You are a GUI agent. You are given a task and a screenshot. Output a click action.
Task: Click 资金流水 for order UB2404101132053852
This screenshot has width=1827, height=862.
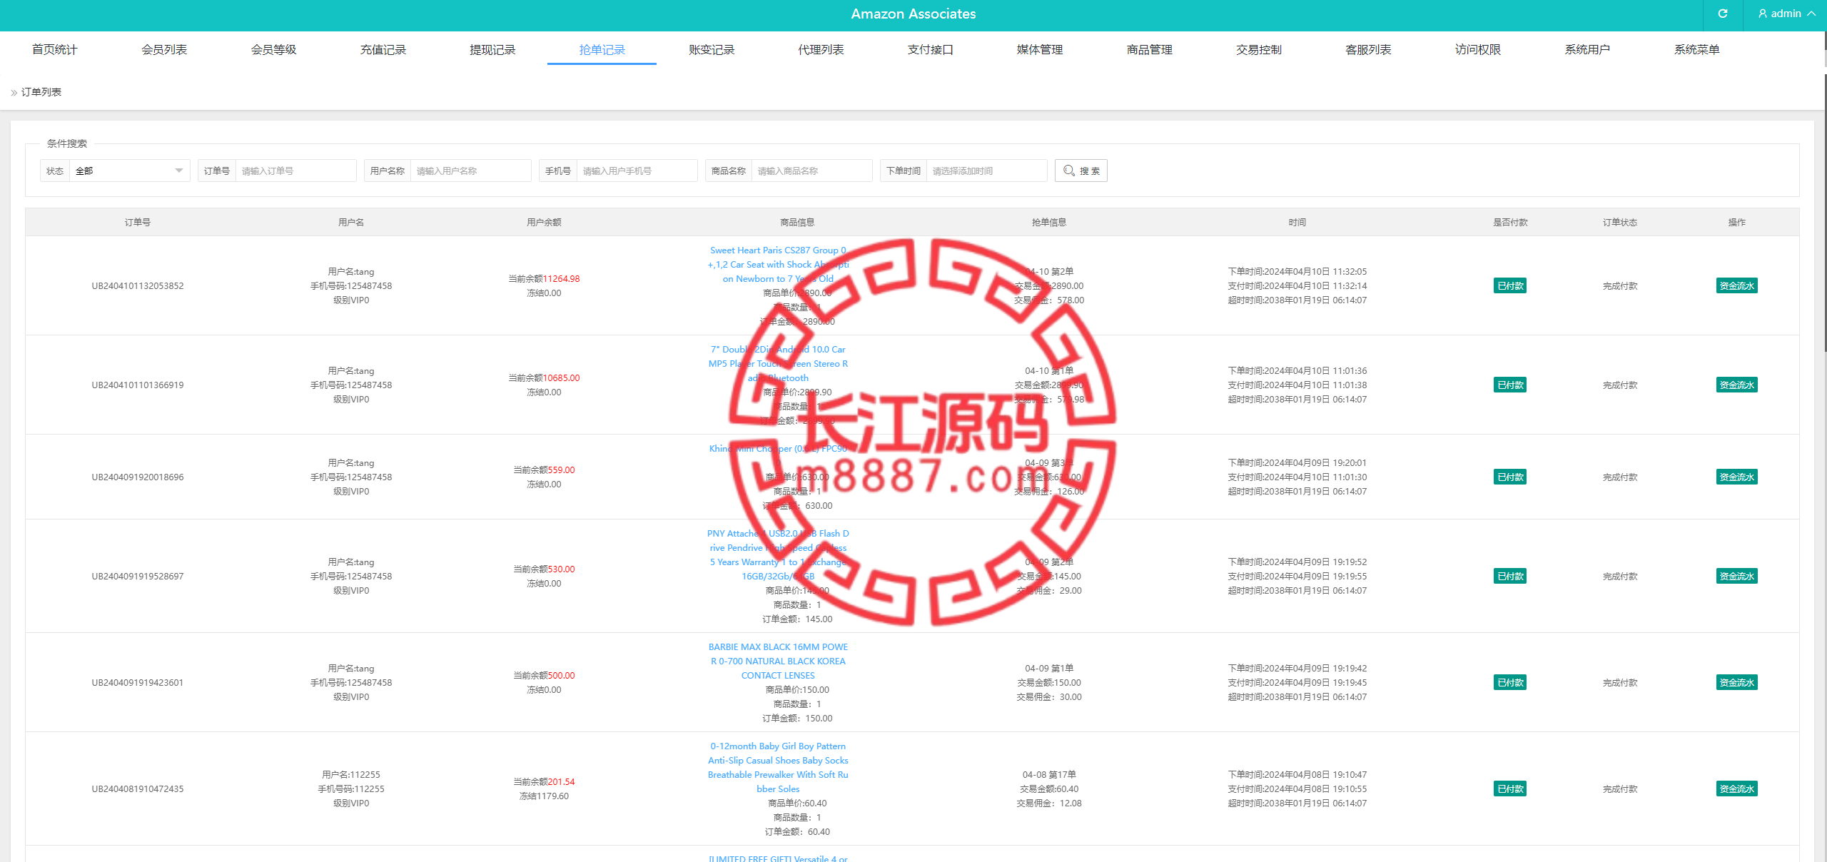coord(1736,285)
